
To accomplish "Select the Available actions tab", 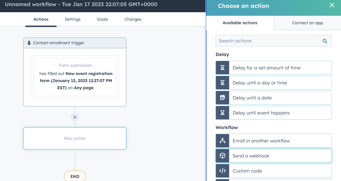I will coord(240,23).
